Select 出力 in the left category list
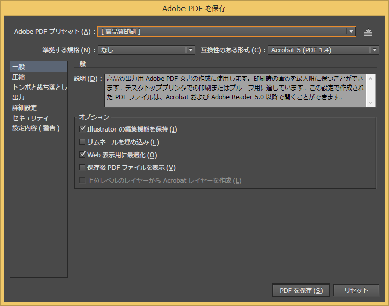The width and height of the screenshot is (389, 306). 39,97
